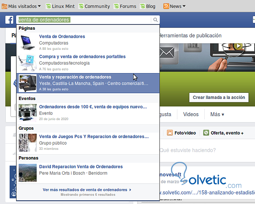The width and height of the screenshot is (255, 204).
Task: Click Ver más resultados de venta de ordenadores
Action: [x=87, y=190]
